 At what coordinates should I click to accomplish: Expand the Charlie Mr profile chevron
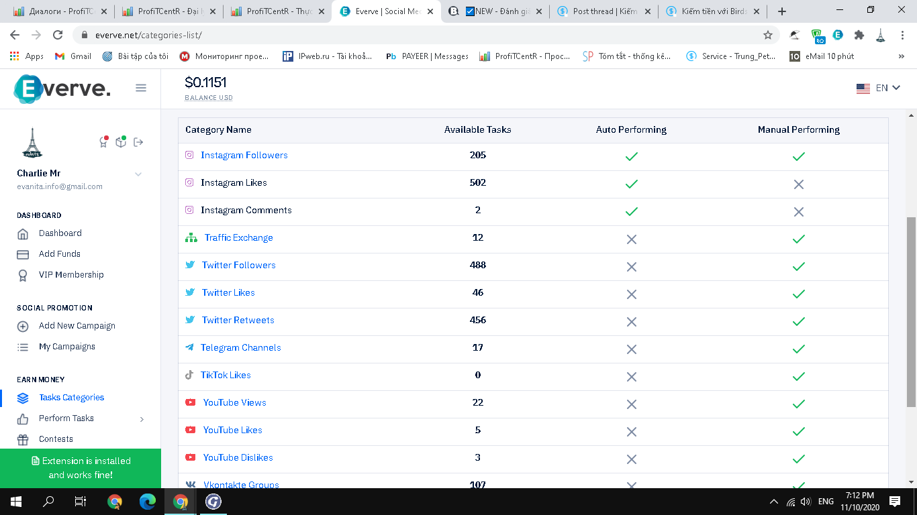pos(138,174)
